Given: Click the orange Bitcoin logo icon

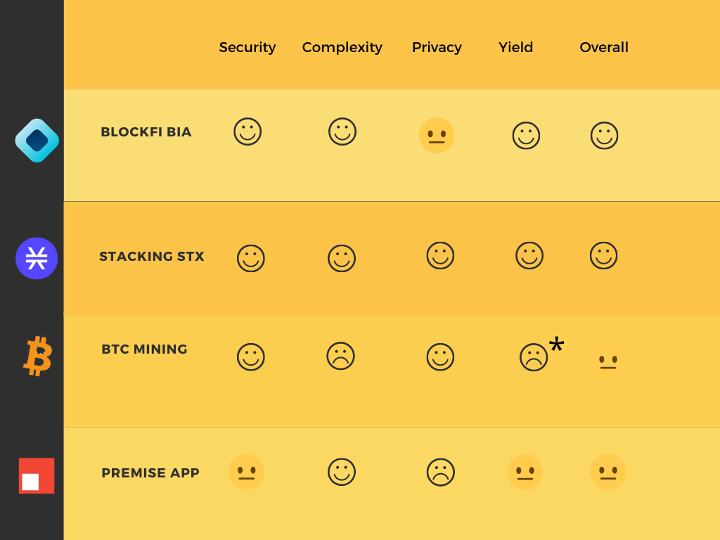Looking at the screenshot, I should point(38,355).
